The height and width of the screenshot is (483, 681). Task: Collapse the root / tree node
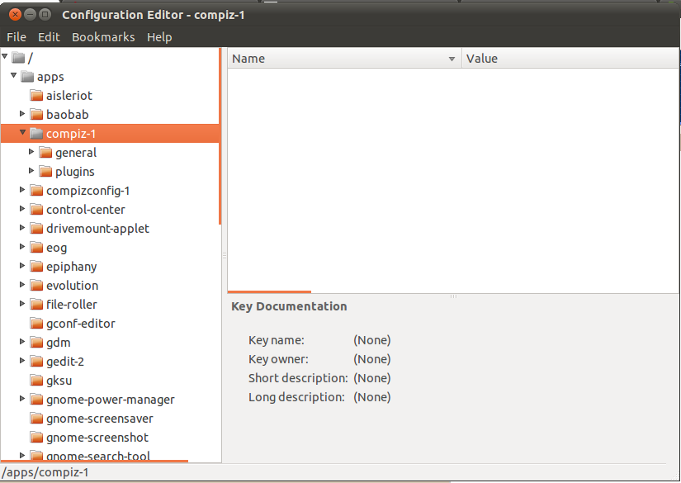5,56
